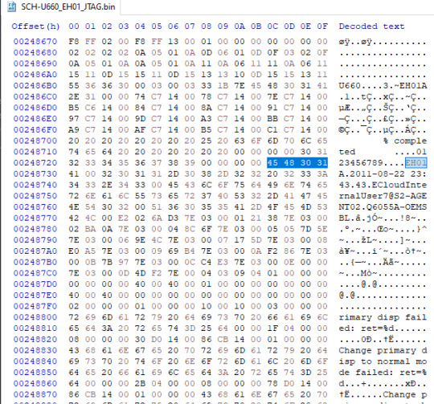Click the 0C column header

click(272, 27)
